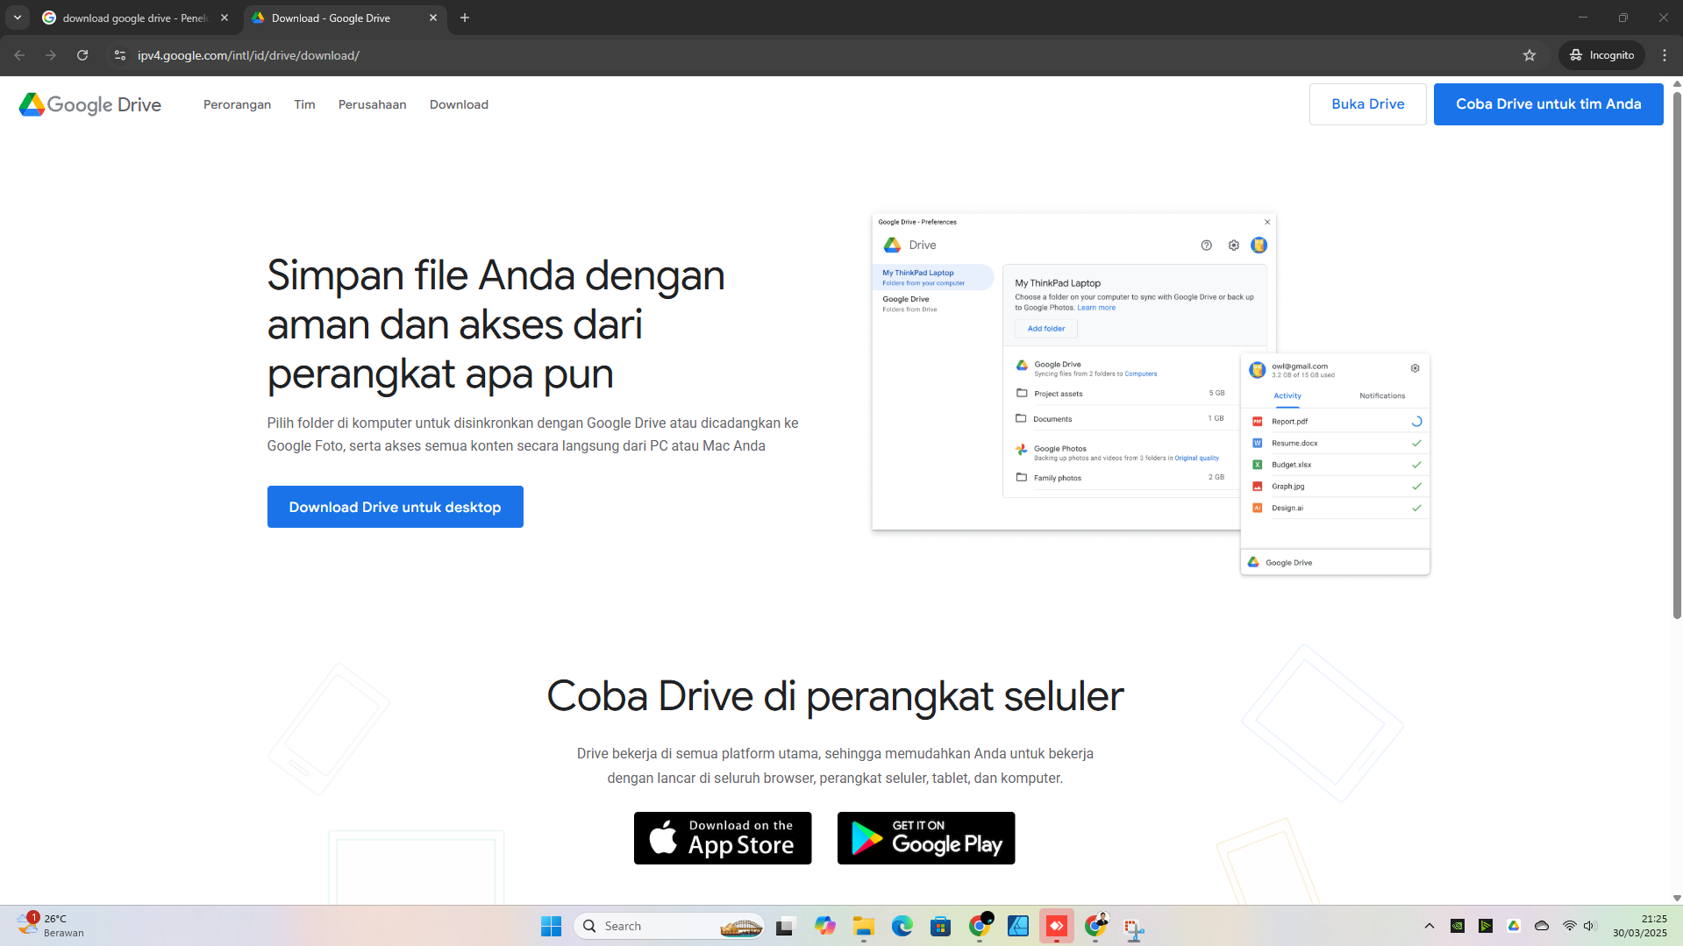The height and width of the screenshot is (946, 1683).
Task: Open the Perorangan menu item
Action: click(x=237, y=104)
